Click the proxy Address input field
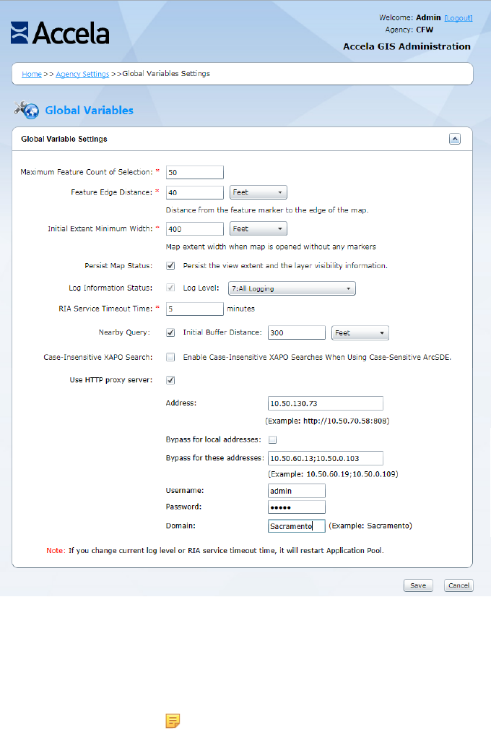This screenshot has width=491, height=730. [x=324, y=403]
